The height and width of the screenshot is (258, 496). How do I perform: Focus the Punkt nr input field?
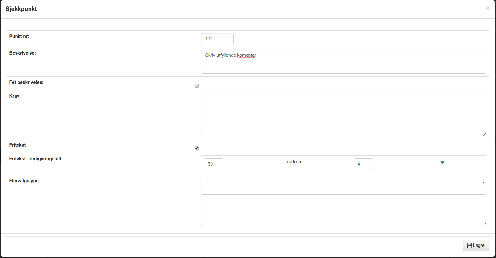coord(217,39)
